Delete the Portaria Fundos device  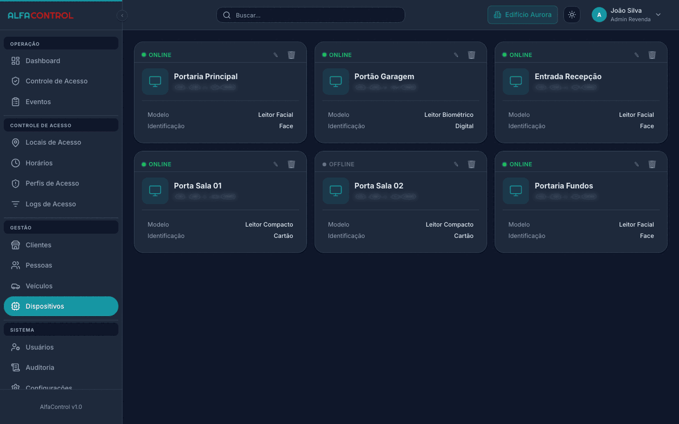(x=652, y=164)
